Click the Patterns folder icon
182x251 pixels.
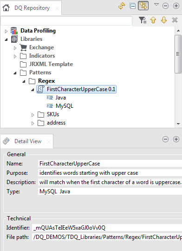coord(23,73)
